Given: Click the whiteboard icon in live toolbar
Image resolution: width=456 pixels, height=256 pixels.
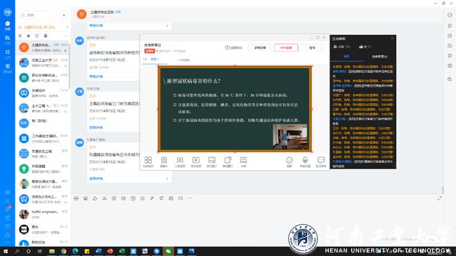Looking at the screenshot, I should tap(243, 162).
